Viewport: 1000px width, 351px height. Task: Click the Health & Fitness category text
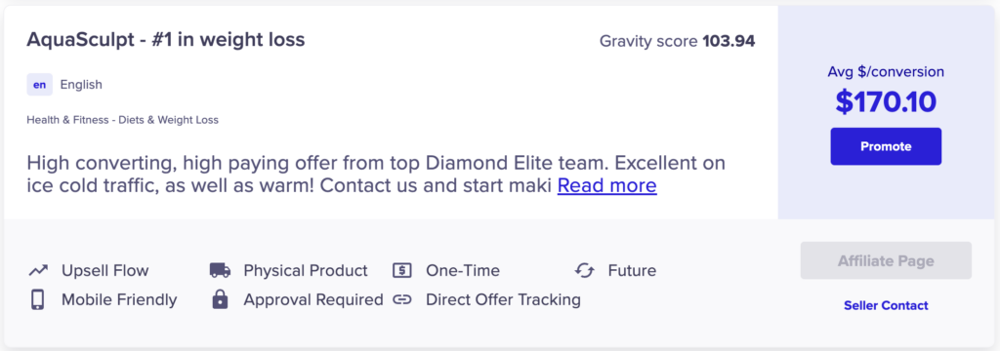point(122,120)
